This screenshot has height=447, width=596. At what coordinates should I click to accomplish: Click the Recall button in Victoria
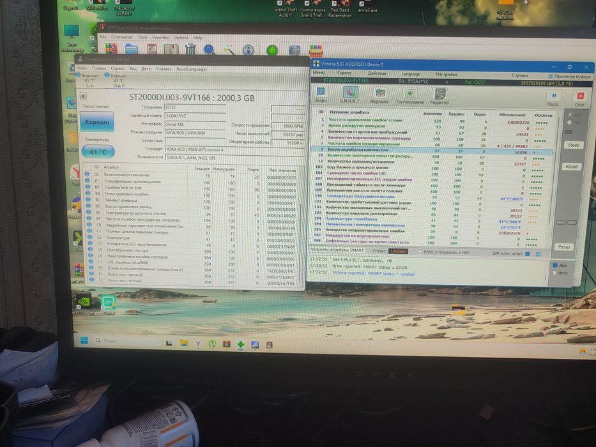[571, 167]
